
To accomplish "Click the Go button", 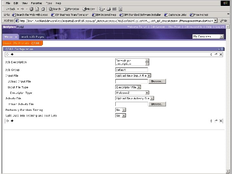I will (x=224, y=21).
